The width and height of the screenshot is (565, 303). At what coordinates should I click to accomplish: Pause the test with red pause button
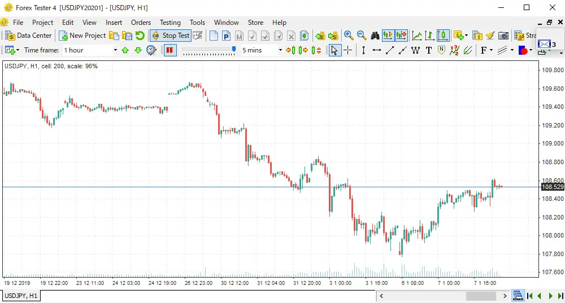(x=169, y=50)
